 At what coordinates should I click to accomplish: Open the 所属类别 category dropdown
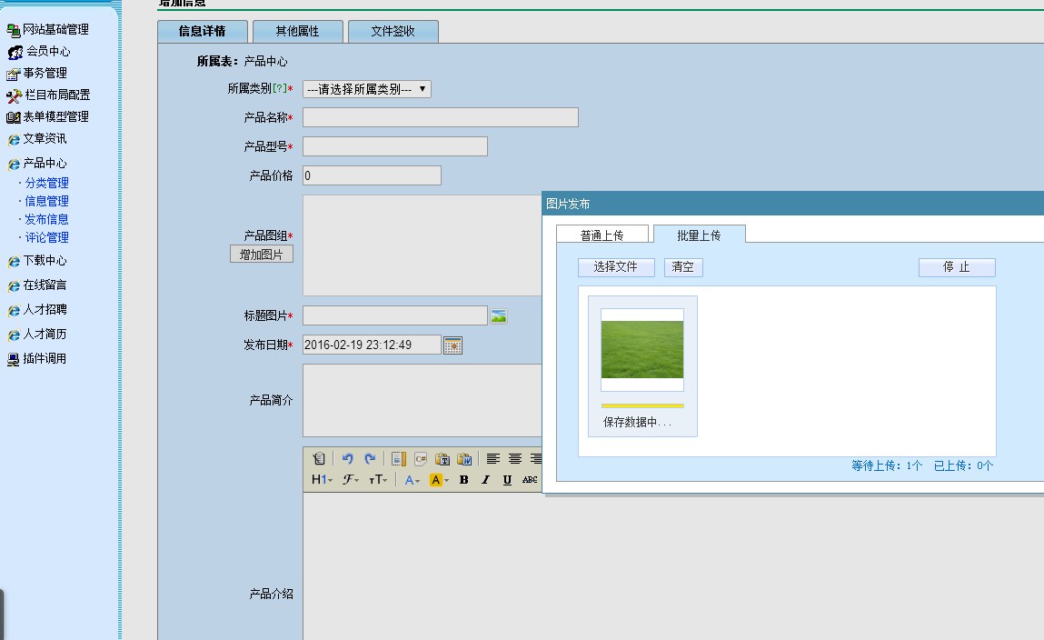coord(366,89)
